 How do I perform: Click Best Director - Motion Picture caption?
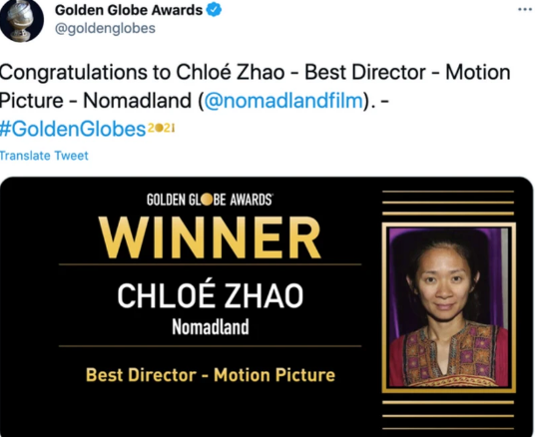coord(211,375)
